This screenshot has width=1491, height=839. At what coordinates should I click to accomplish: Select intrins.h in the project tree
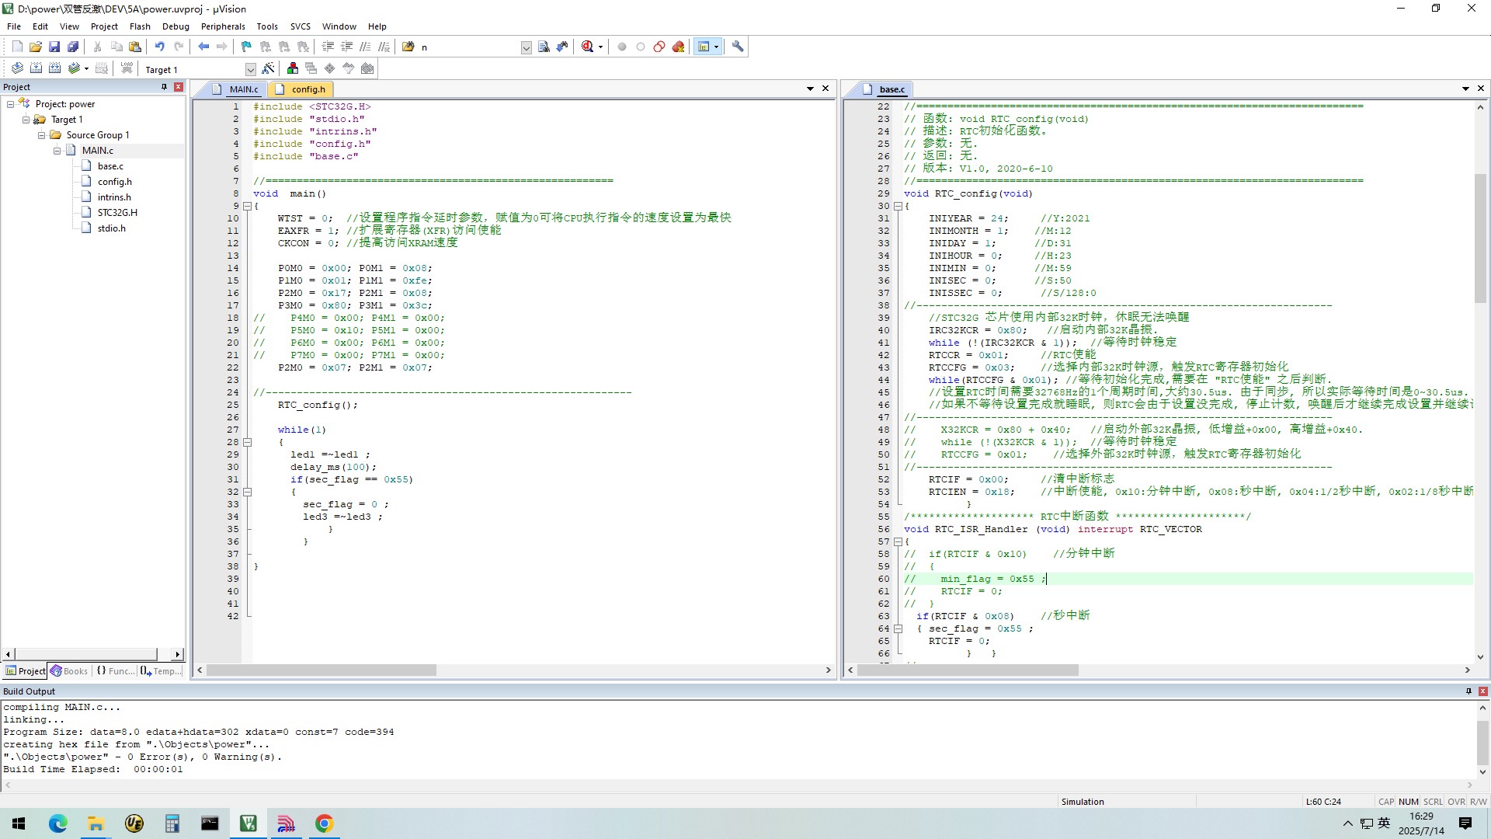pos(114,197)
